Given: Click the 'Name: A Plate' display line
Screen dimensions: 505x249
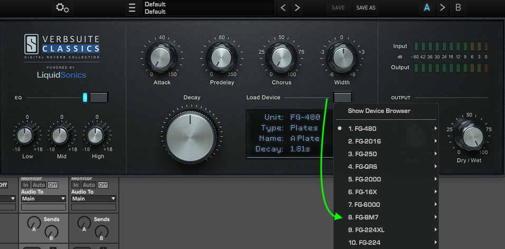Looking at the screenshot, I should click(x=289, y=139).
